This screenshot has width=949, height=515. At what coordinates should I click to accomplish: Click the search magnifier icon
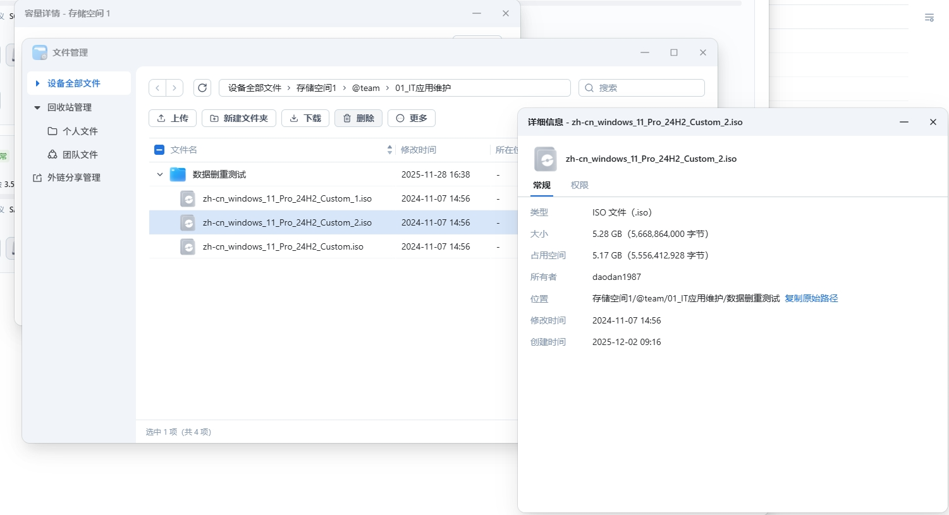point(589,88)
